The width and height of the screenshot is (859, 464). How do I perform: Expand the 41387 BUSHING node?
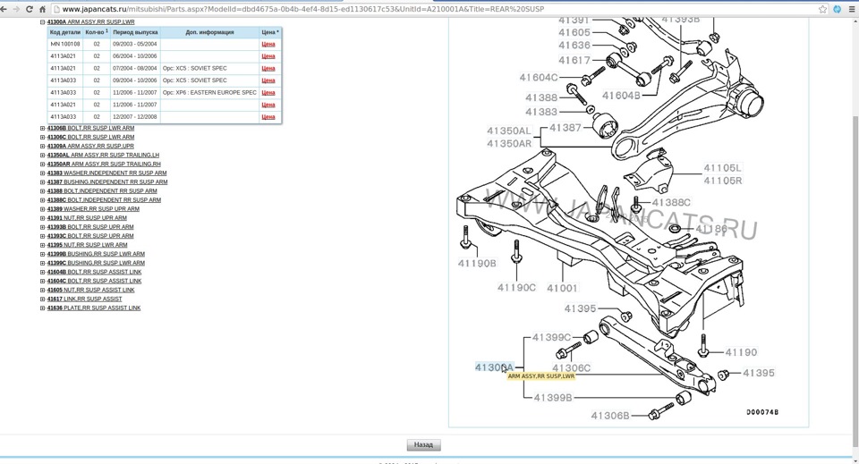[42, 182]
